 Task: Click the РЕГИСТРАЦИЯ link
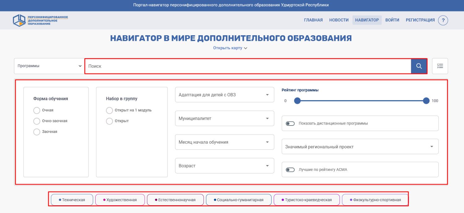[420, 20]
